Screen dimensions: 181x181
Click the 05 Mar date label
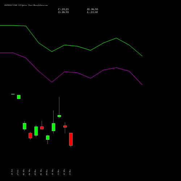tap(35, 172)
